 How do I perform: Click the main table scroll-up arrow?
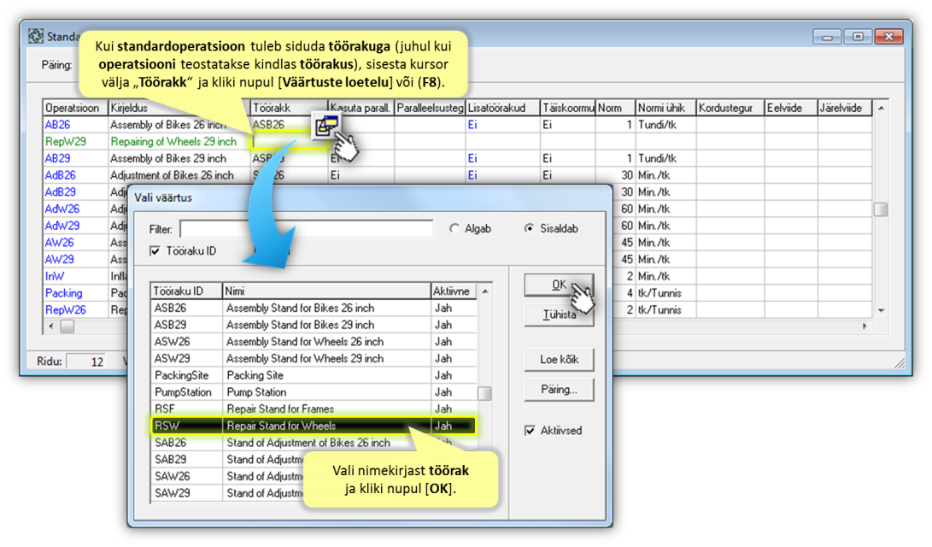pos(881,109)
